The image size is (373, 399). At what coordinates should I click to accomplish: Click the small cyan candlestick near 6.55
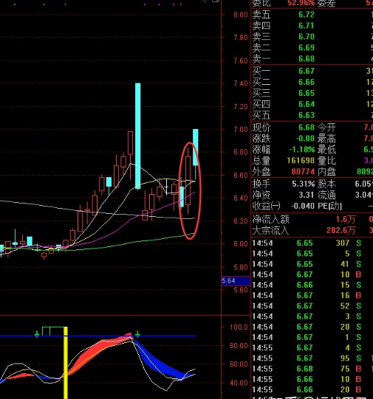tap(109, 182)
